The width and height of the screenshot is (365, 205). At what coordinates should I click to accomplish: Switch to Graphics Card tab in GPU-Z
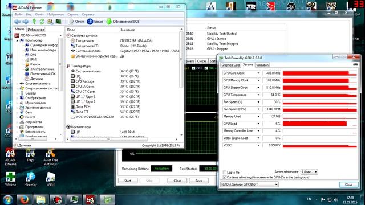[230, 65]
